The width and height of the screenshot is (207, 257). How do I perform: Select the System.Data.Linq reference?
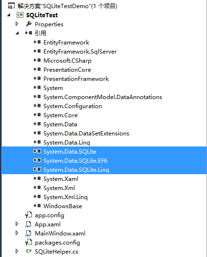coord(67,143)
